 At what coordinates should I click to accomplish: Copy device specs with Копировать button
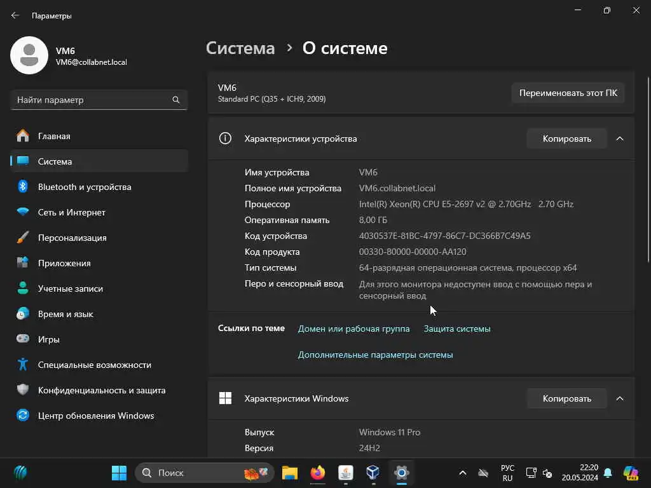[566, 139]
